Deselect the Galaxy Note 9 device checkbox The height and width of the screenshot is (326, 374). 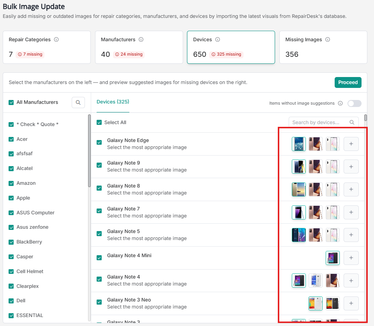click(99, 165)
